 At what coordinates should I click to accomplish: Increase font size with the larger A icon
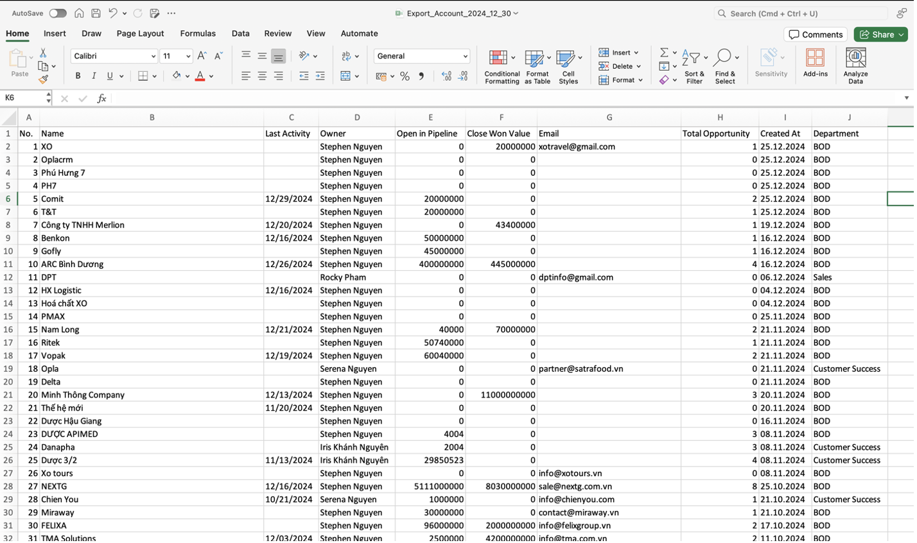pos(202,56)
